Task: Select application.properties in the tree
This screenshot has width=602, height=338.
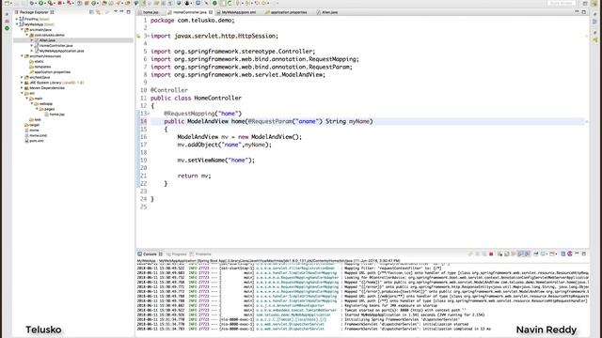Action: click(53, 72)
